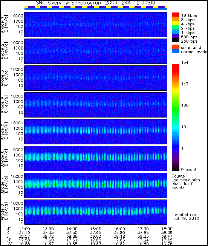Viewport: 208px width, 246px height.
Task: Click the 17:00 UT time label
Action: [x=143, y=229]
